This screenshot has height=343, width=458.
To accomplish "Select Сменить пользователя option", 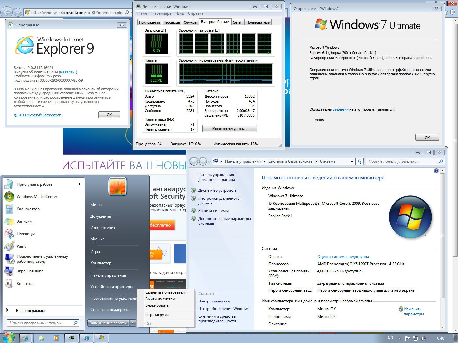I will click(166, 292).
